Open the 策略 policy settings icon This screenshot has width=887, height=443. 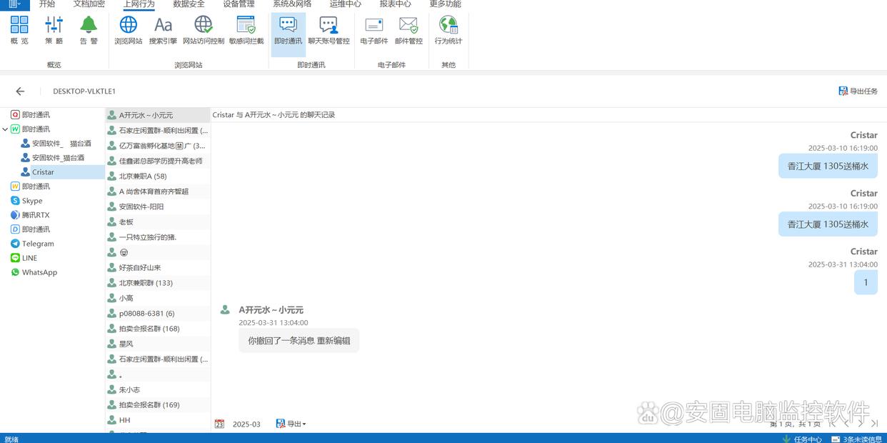pos(54,31)
